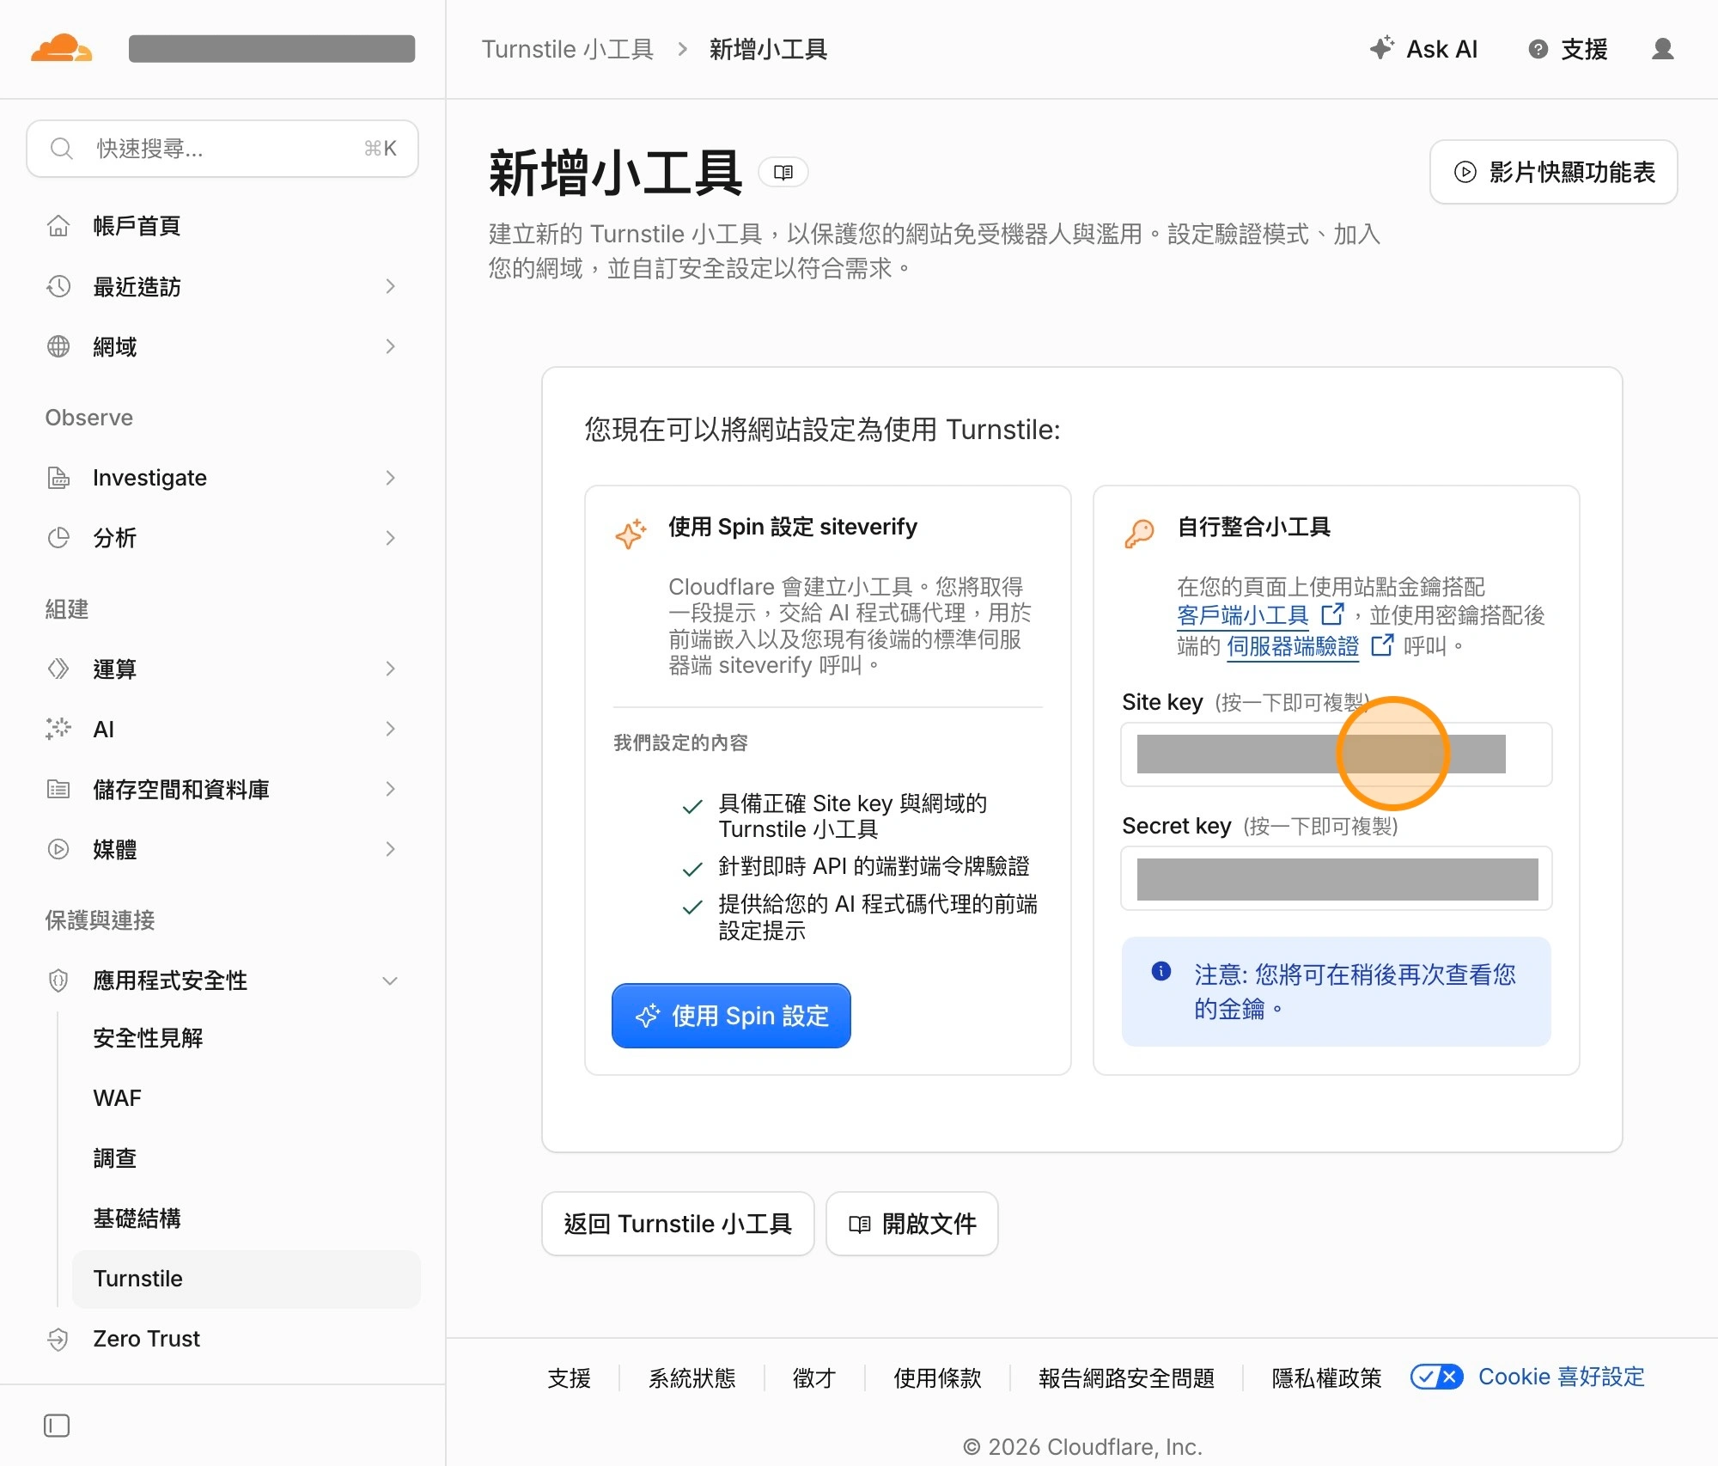Click the 使用條款 footer link
Viewport: 1718px width, 1466px height.
click(937, 1378)
